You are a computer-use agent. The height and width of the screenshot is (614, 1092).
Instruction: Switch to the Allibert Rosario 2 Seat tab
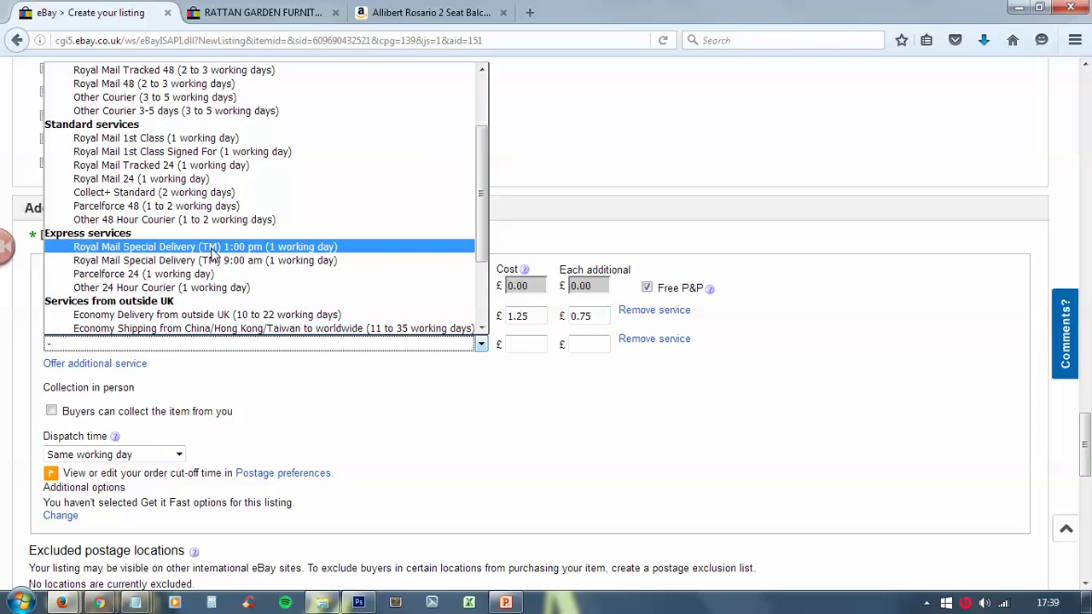(x=433, y=13)
